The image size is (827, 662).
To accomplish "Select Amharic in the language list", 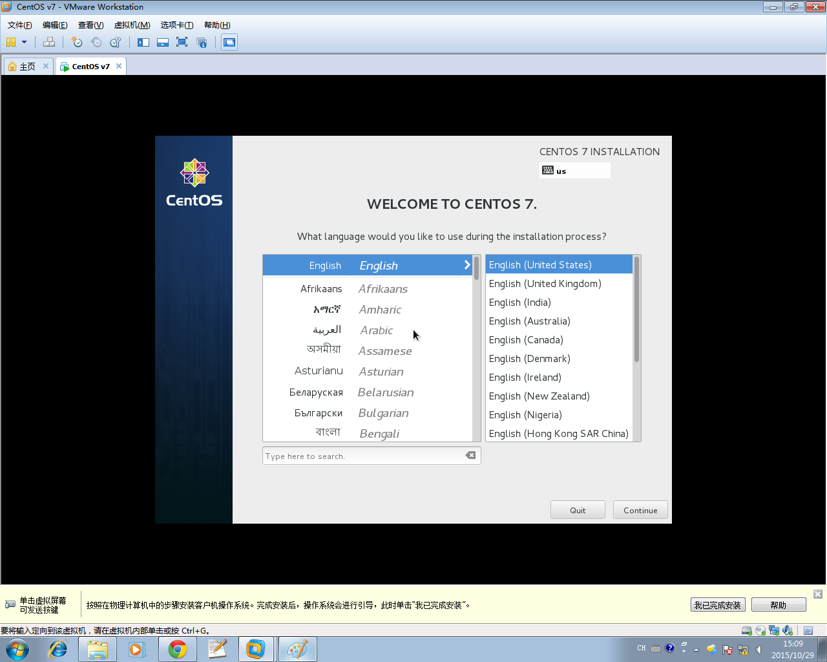I will pos(368,310).
